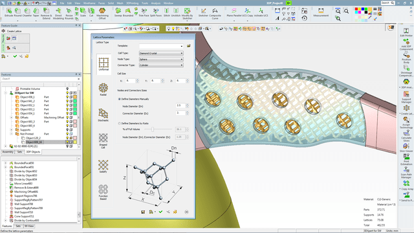Click the Extrude tool in the ribbon

coord(8,12)
